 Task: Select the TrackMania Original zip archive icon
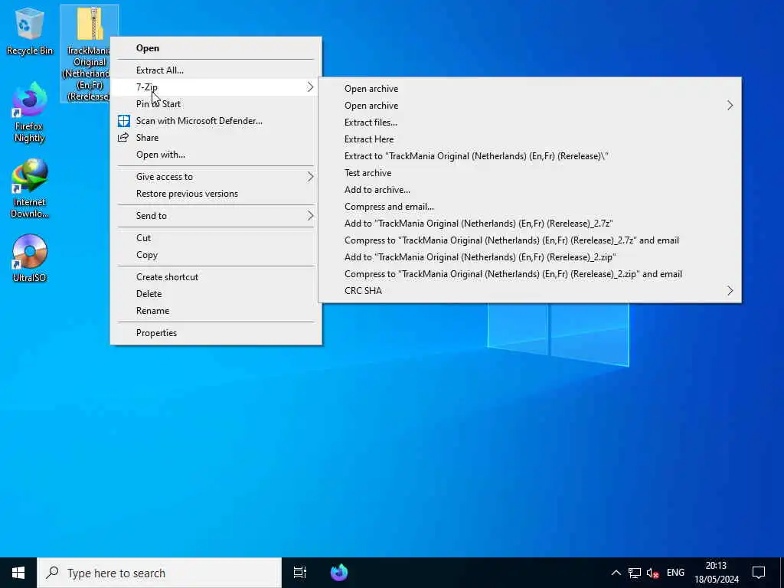click(90, 54)
